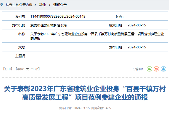169x113 pixels.
Task: Set font size to 中
Action: tap(32, 69)
